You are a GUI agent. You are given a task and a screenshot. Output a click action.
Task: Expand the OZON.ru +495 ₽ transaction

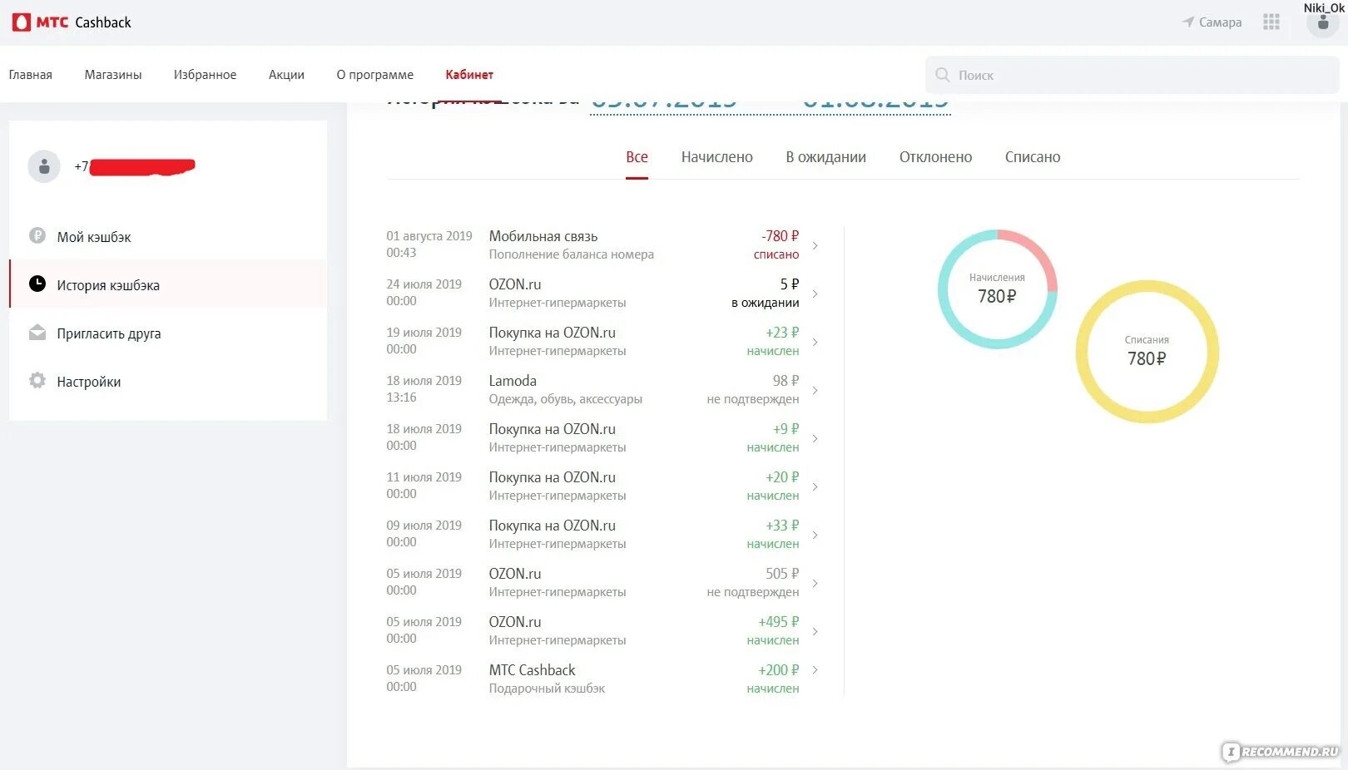pyautogui.click(x=815, y=631)
